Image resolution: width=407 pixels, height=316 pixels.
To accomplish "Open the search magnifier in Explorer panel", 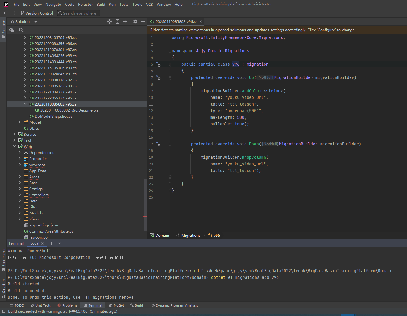I will coord(21,30).
